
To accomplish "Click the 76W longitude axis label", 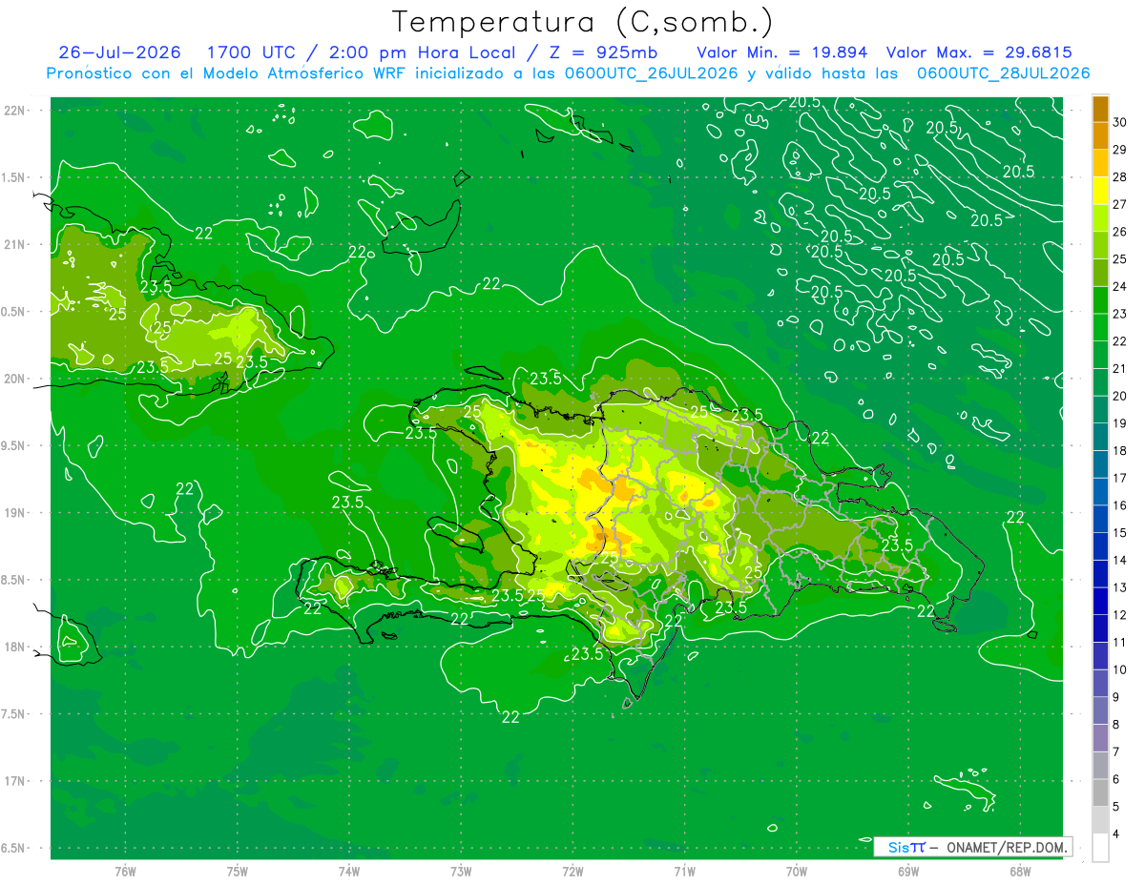I will [125, 871].
